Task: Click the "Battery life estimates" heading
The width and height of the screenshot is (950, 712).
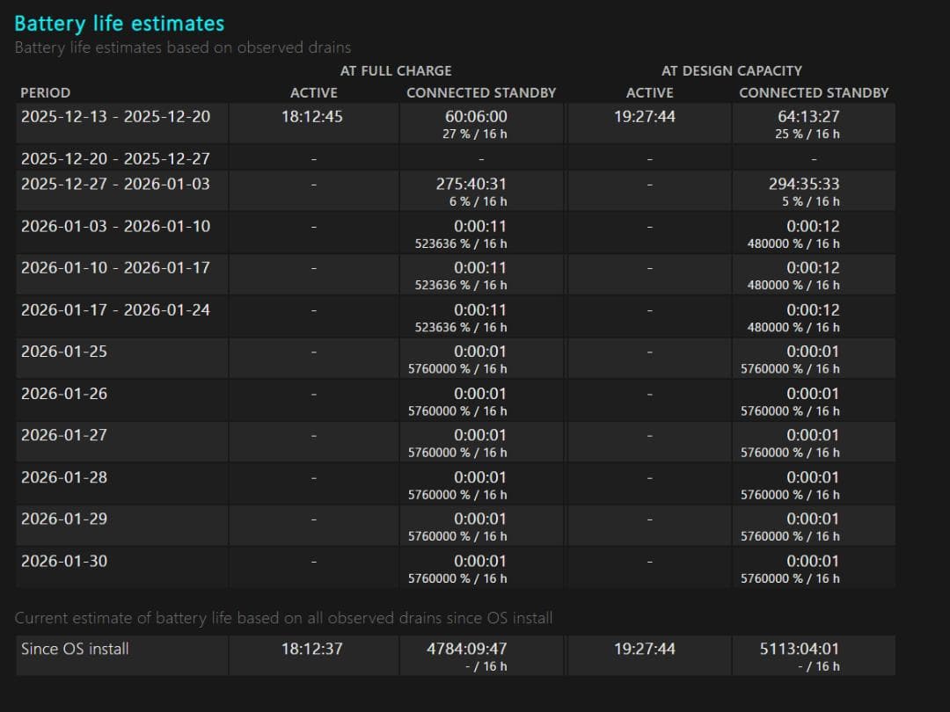Action: click(x=119, y=24)
